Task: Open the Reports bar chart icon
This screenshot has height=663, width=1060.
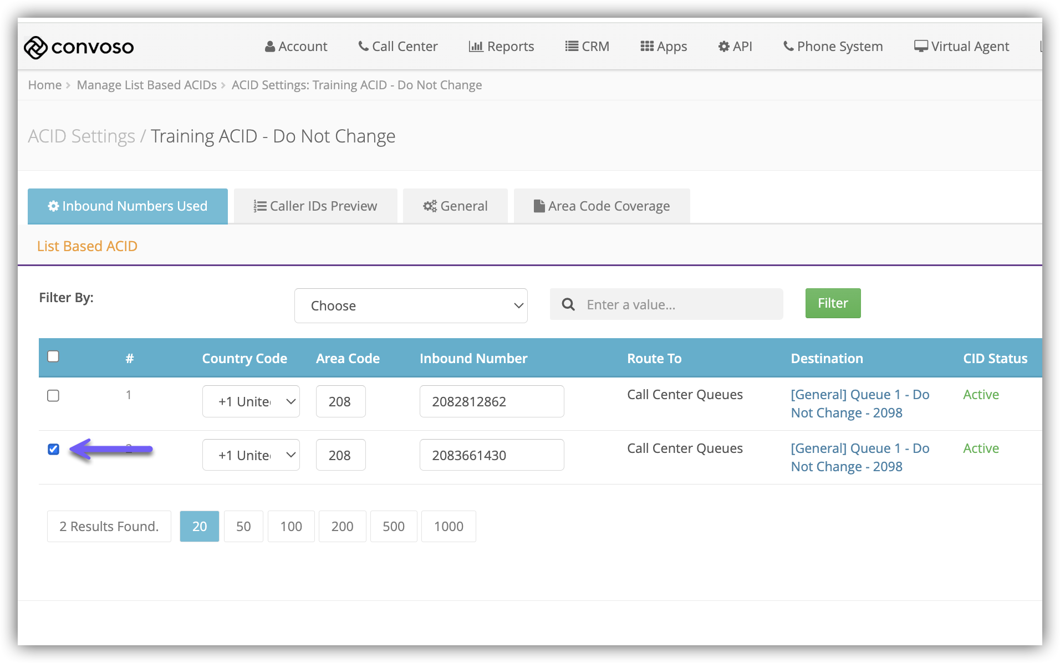Action: [476, 47]
